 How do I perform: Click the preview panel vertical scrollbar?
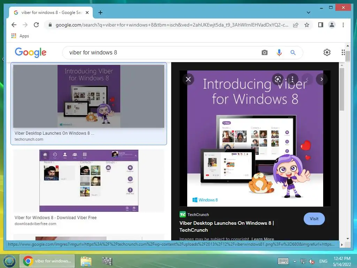coord(342,89)
